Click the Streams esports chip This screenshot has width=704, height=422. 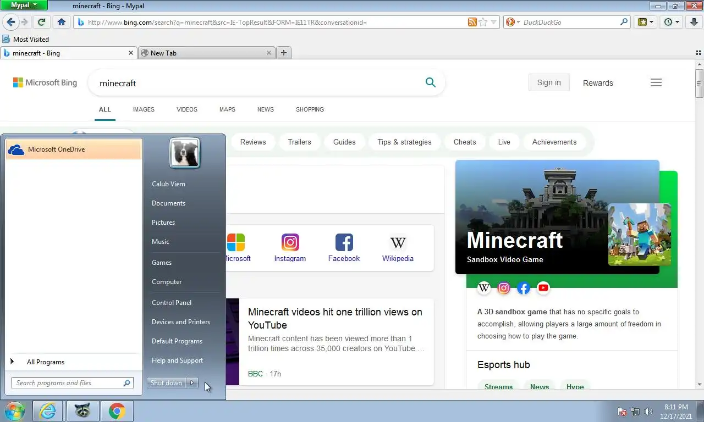(498, 386)
